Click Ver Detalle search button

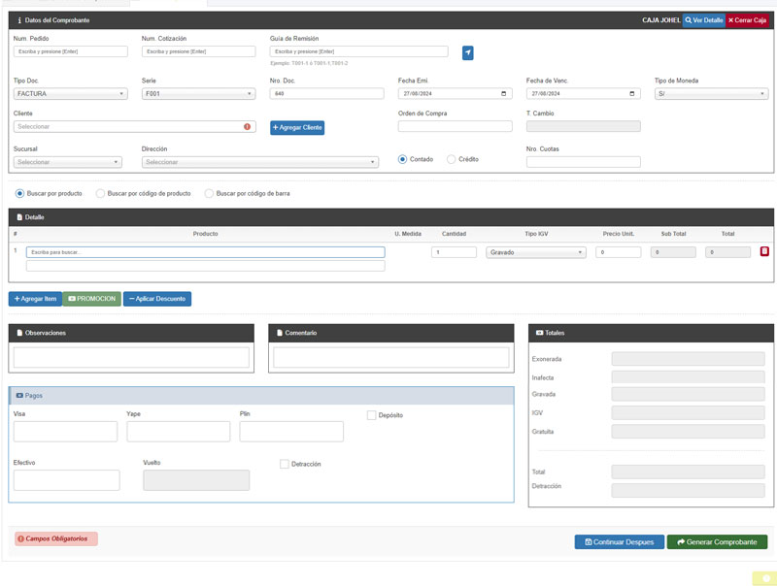point(703,20)
